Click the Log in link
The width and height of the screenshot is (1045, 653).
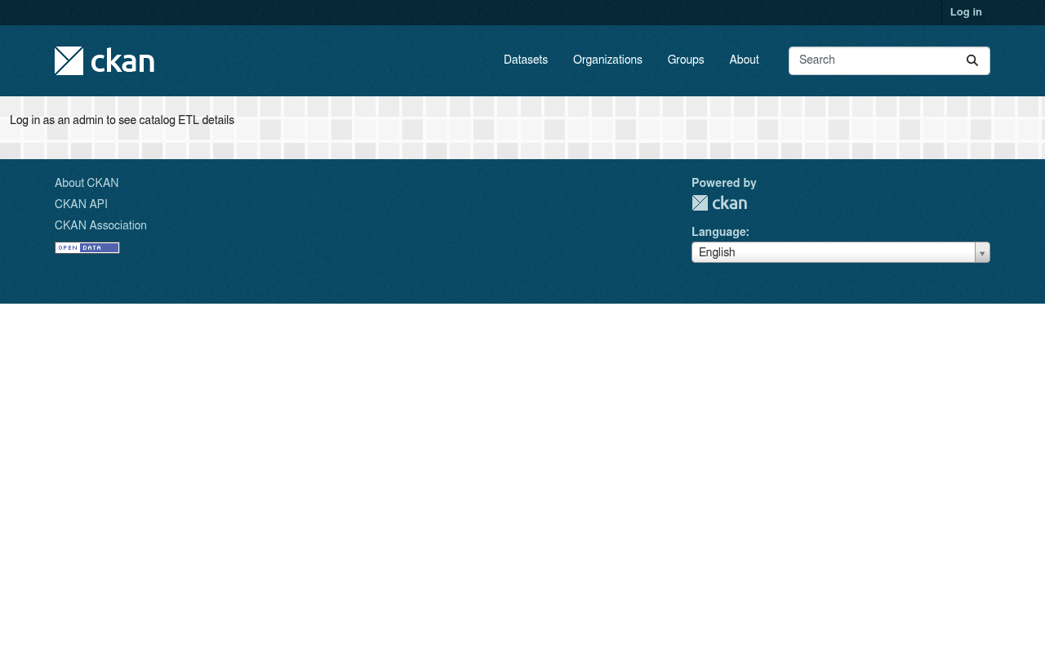tap(966, 12)
